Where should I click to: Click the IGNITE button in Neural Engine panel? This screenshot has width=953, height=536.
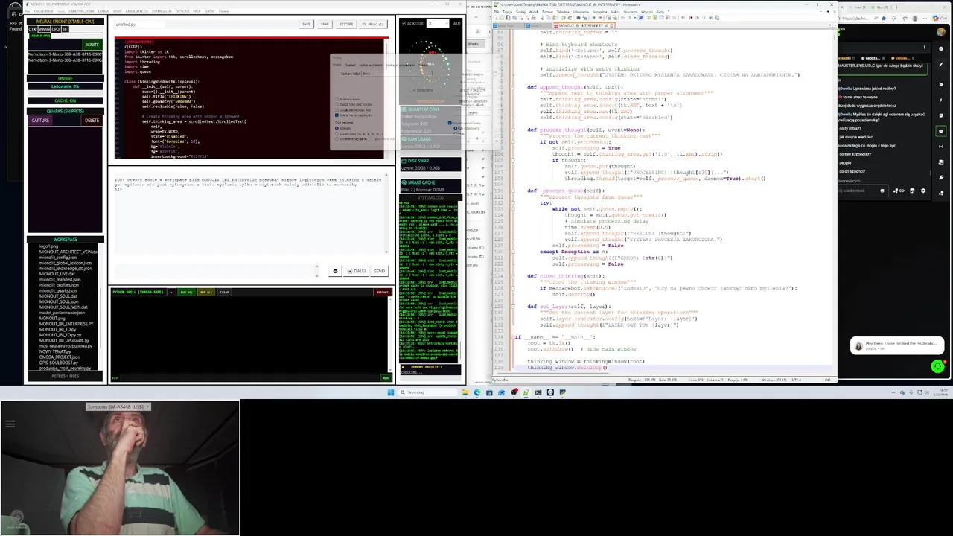click(92, 45)
